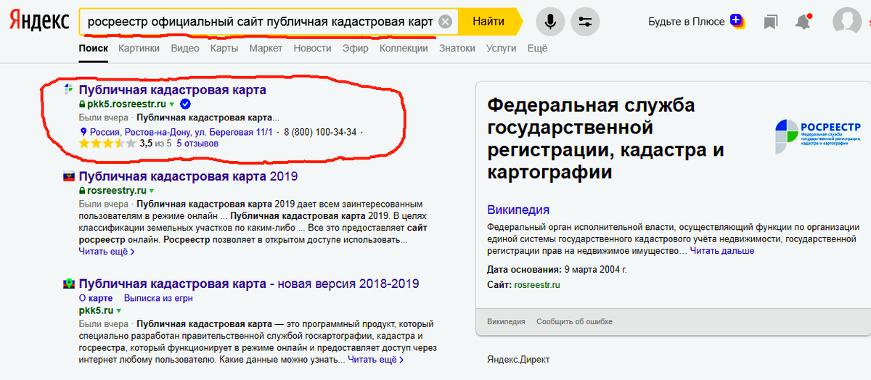Open the 5 отзывов reviews link
Viewport: 871px width, 380px height.
pos(197,144)
